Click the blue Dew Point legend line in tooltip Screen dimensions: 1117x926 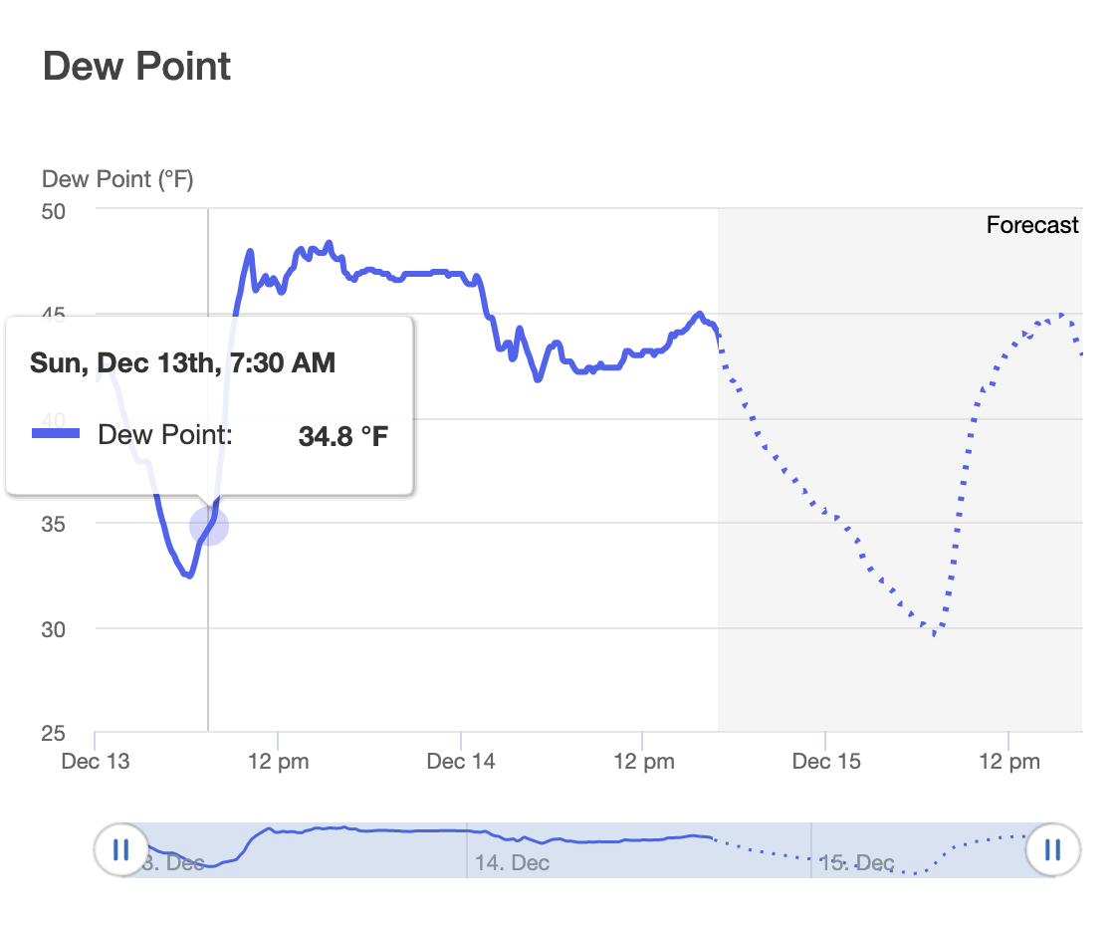56,434
